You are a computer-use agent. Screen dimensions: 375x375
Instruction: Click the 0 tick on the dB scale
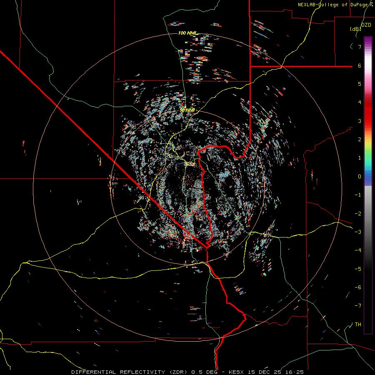click(359, 176)
